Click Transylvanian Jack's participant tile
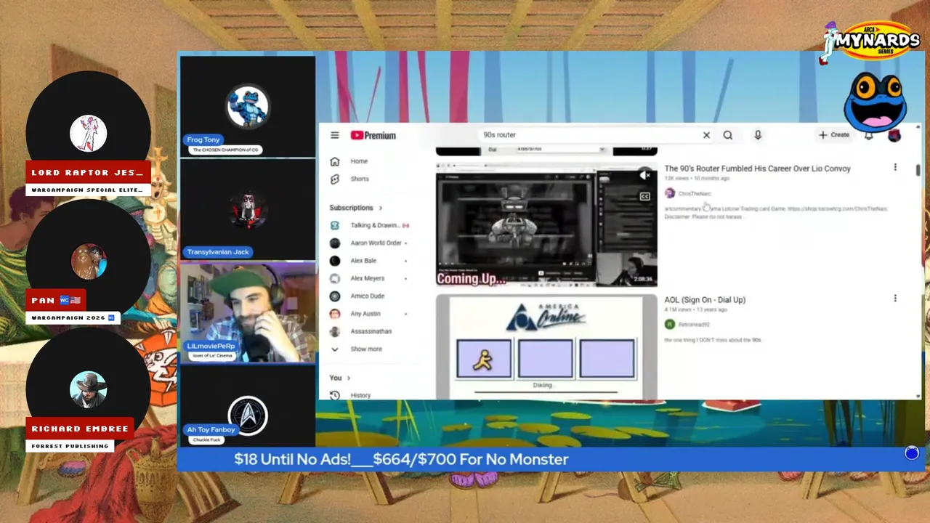930x523 pixels. click(x=248, y=210)
